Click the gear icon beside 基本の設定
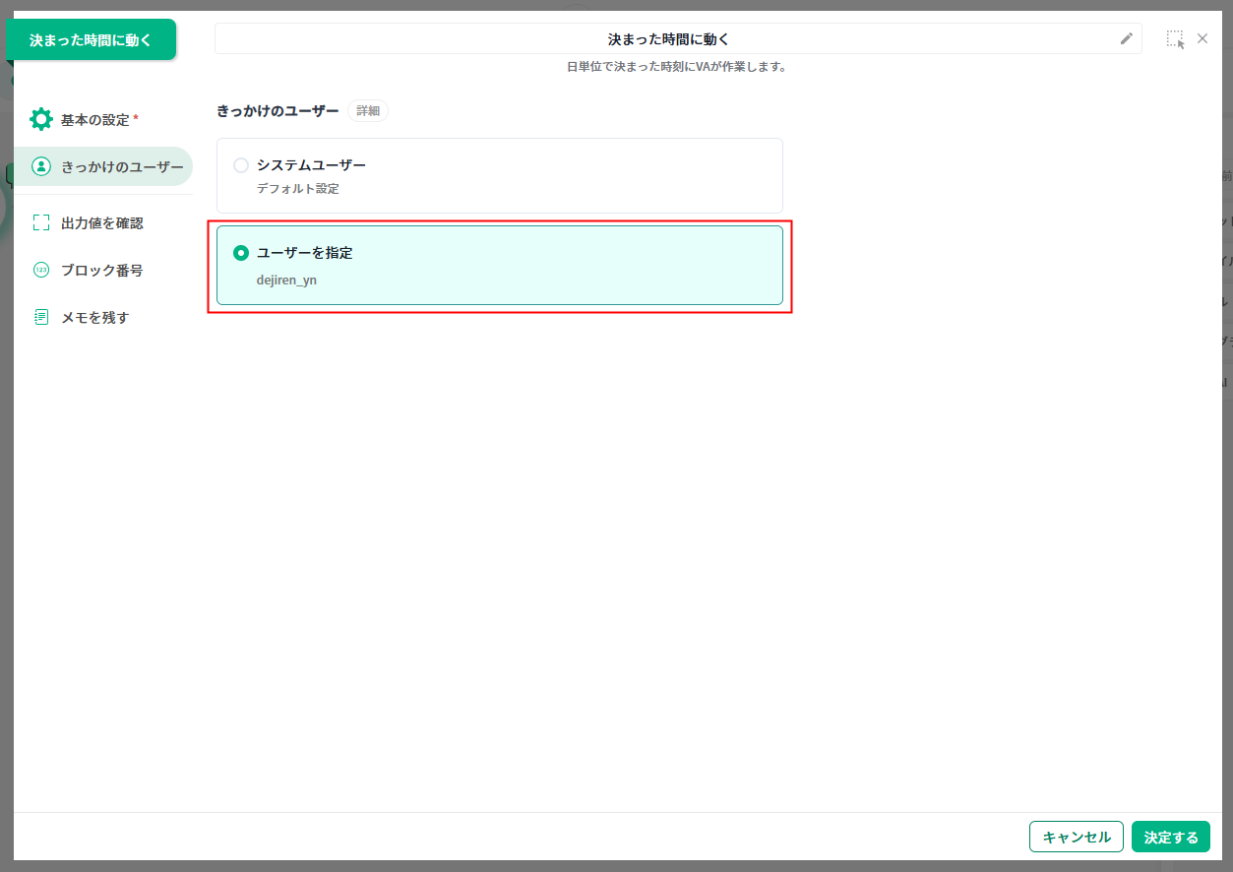This screenshot has width=1233, height=872. [x=41, y=119]
